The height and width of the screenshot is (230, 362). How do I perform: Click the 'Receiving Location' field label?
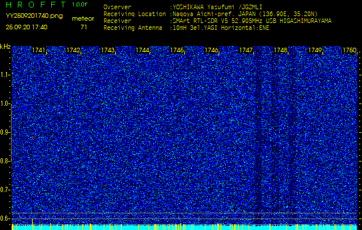point(135,14)
